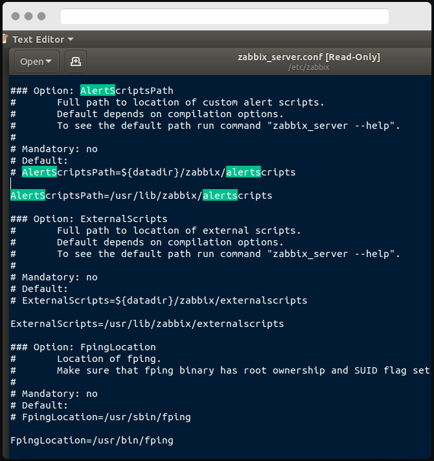Click the third gray window control dot
Image resolution: width=434 pixels, height=461 pixels.
41,16
